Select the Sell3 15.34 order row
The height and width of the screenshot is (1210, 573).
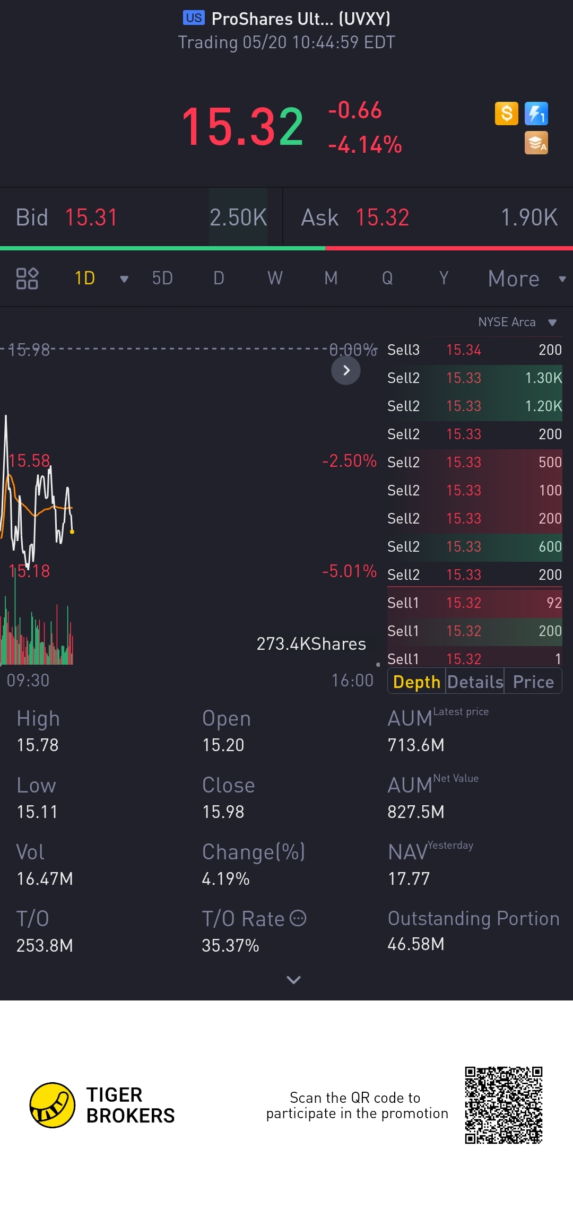(x=474, y=350)
